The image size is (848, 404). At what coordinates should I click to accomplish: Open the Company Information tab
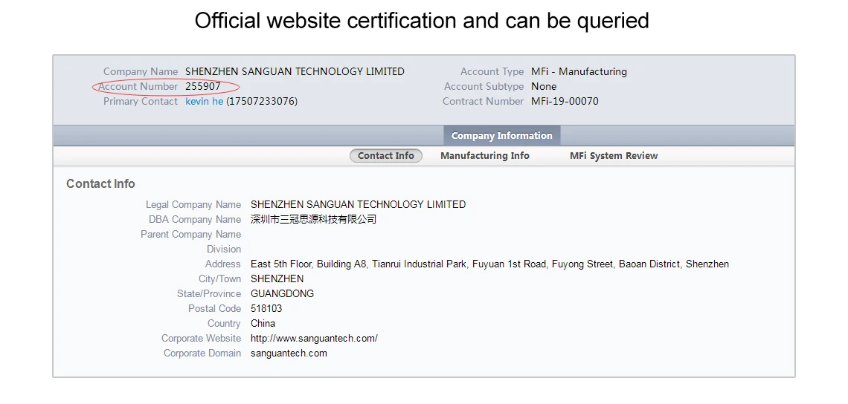click(502, 136)
